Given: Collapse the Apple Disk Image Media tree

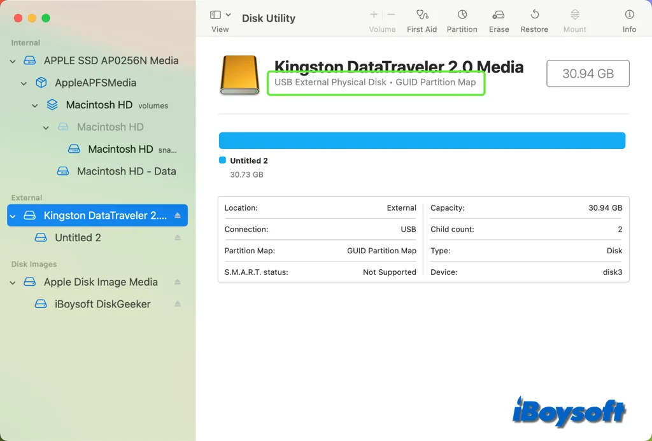Looking at the screenshot, I should tap(13, 283).
